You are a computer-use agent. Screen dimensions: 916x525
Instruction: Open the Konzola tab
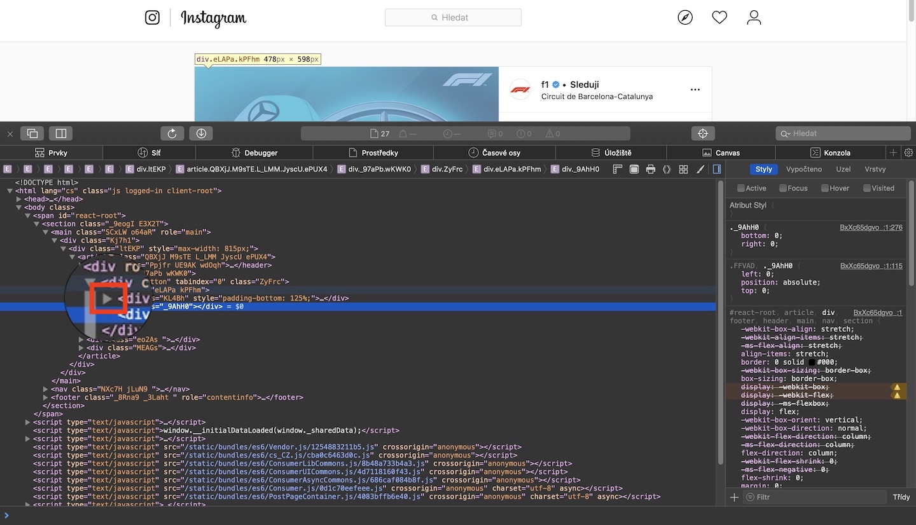click(830, 153)
